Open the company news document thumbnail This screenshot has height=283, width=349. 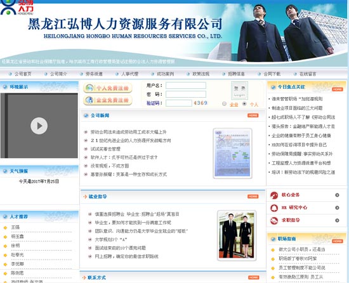tap(233, 154)
